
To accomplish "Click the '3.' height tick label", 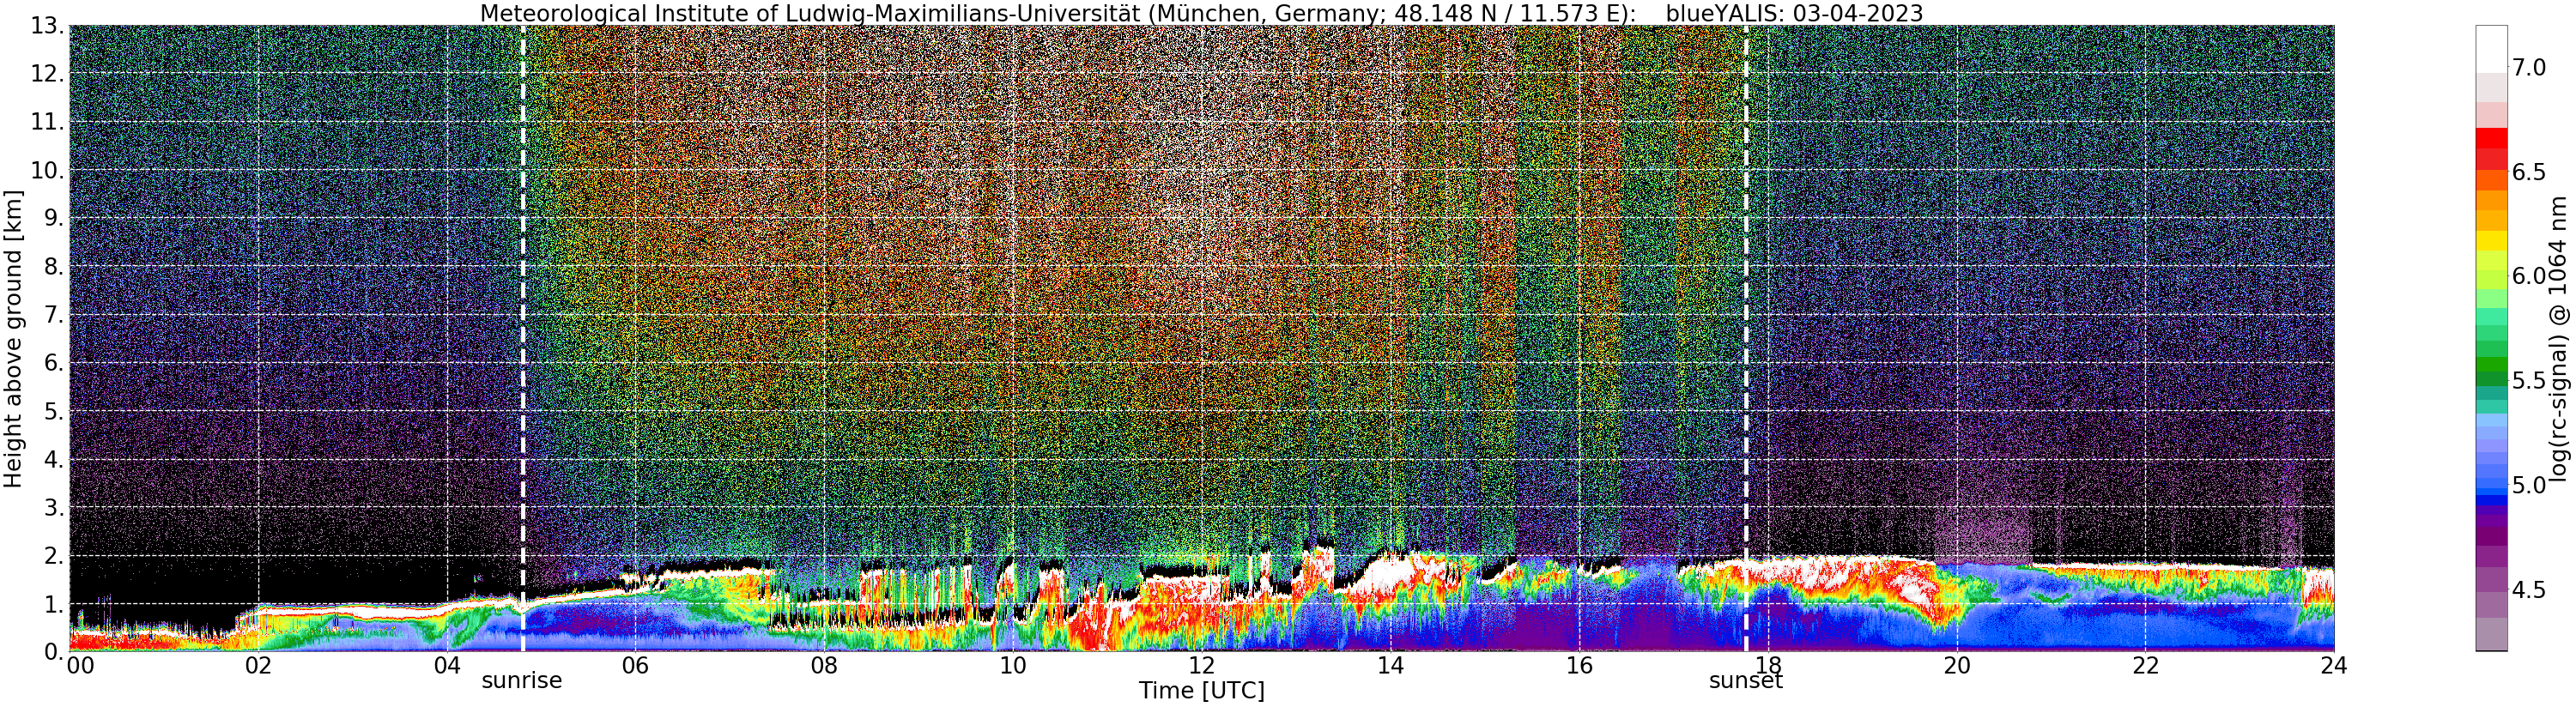I will 54,508.
